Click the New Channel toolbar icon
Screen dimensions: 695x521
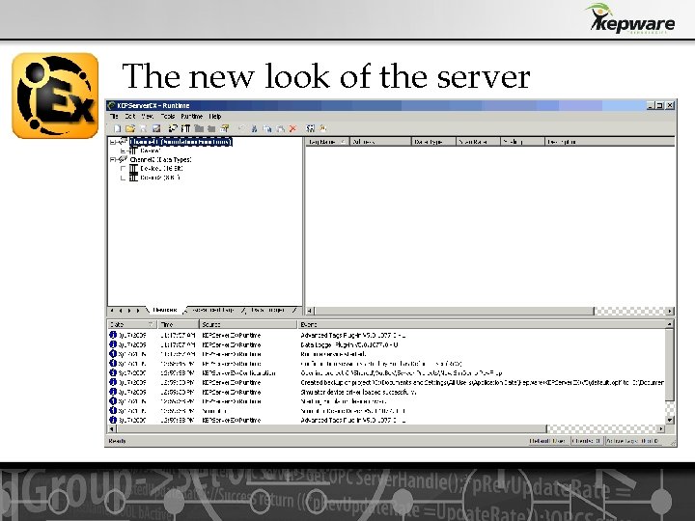[x=173, y=128]
